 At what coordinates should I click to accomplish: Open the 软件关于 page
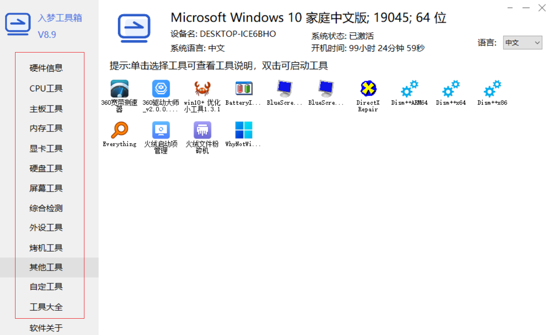(46, 328)
